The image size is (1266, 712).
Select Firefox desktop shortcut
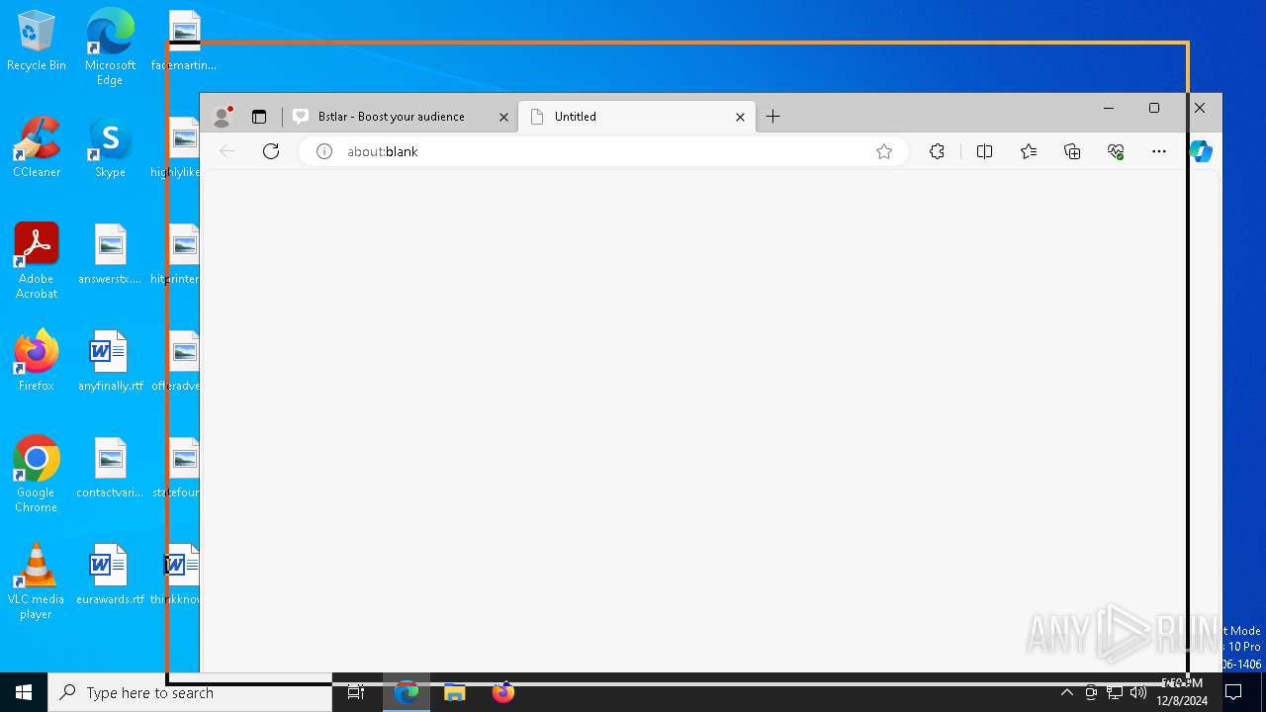pyautogui.click(x=37, y=361)
